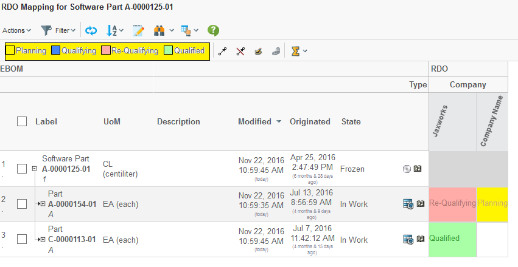Click the notepad edit mode icon

point(138,30)
